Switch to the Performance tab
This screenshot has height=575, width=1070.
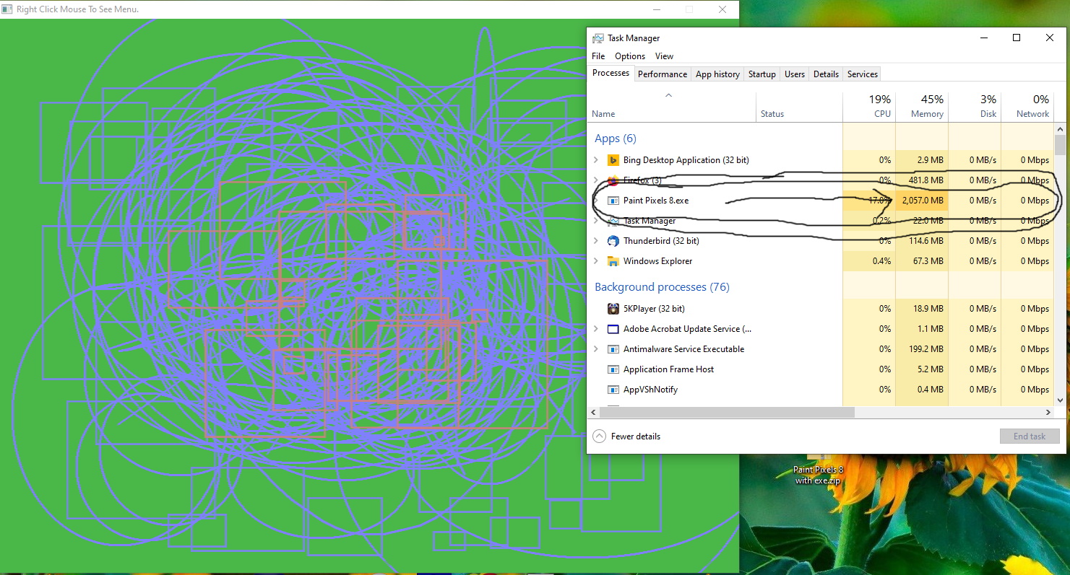662,74
